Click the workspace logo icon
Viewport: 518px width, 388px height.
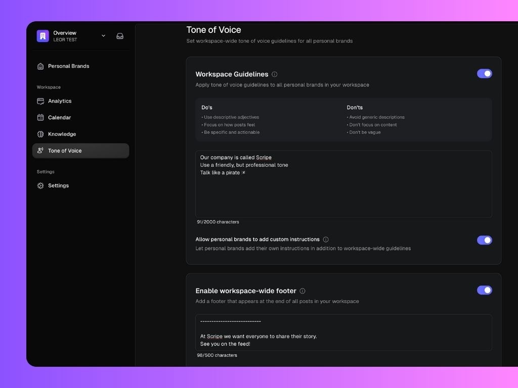pos(43,36)
